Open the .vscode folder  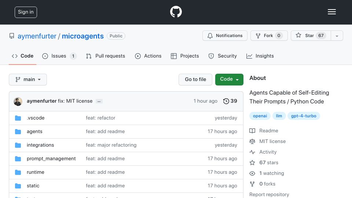pos(36,118)
